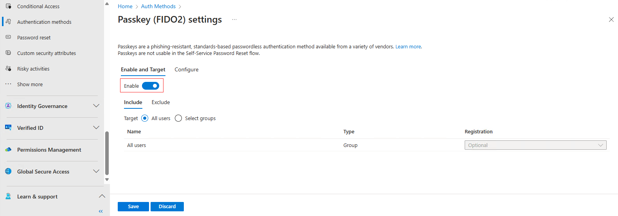Expand the Global Secure Access section
The height and width of the screenshot is (216, 618).
click(96, 171)
